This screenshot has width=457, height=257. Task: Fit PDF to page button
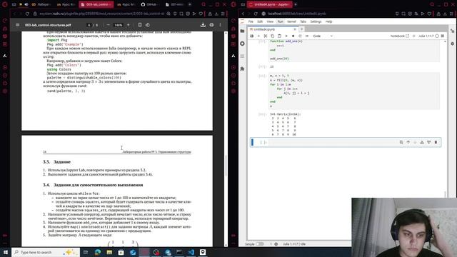tap(140, 25)
